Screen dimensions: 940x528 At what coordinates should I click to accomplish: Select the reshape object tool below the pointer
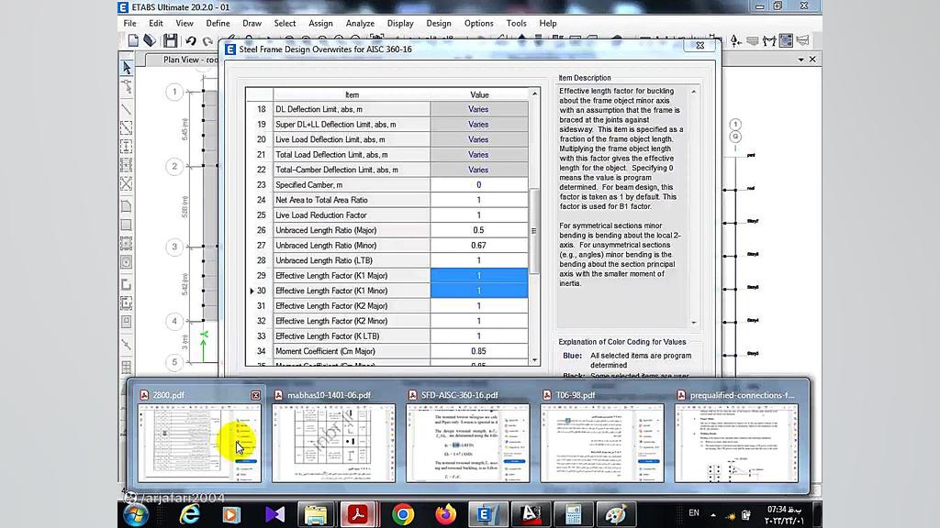point(127,88)
